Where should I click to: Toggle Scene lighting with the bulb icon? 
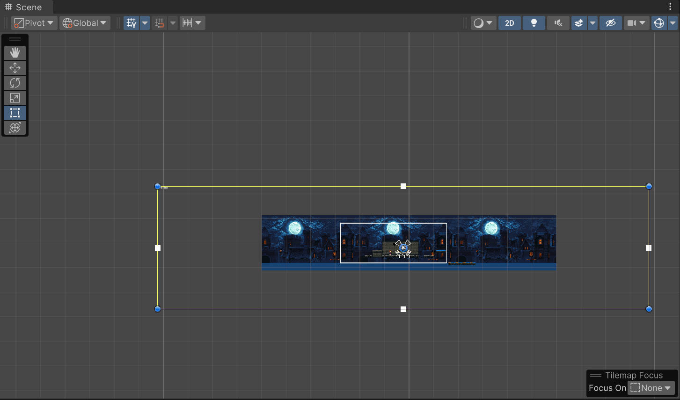tap(534, 23)
